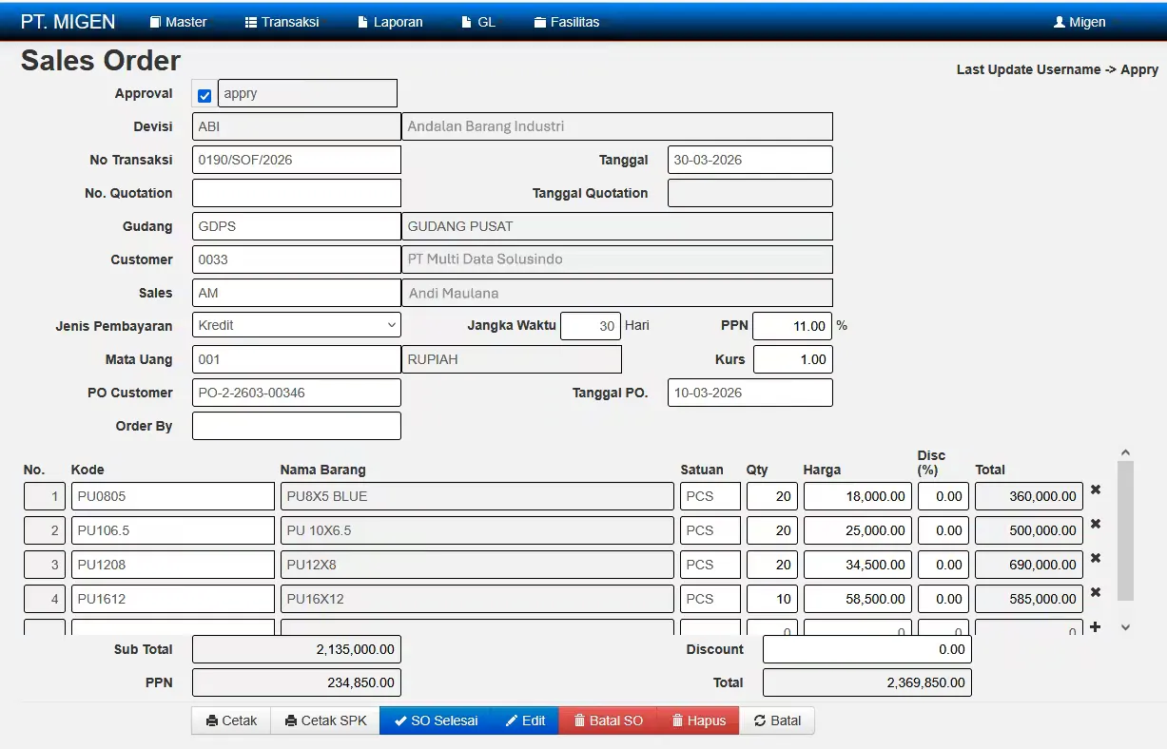
Task: Click the Sales code field AM
Action: pyautogui.click(x=297, y=293)
